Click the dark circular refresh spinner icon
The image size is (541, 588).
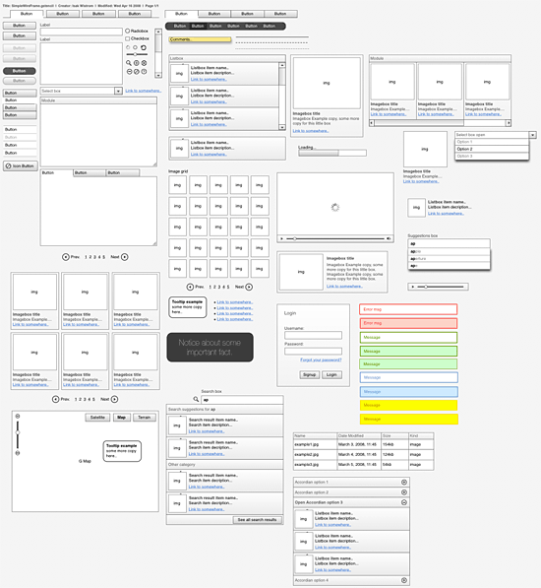(x=144, y=47)
